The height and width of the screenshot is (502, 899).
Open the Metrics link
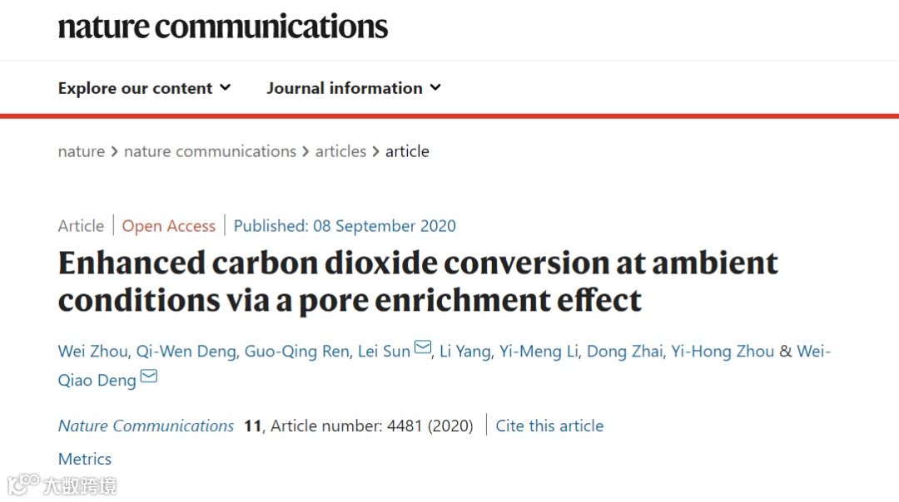(x=84, y=459)
